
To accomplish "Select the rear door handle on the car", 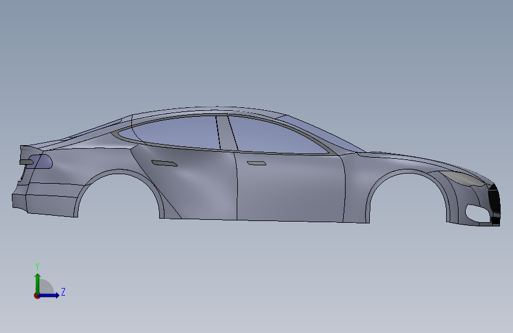I will (164, 163).
